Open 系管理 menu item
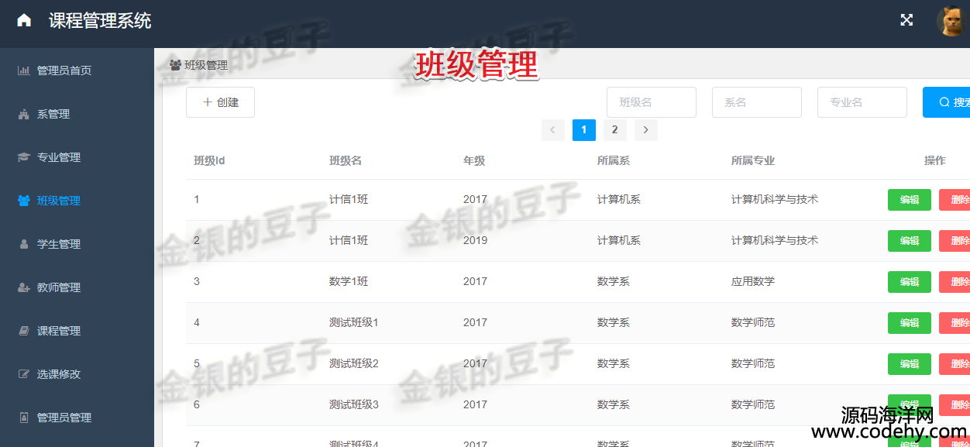 (x=77, y=114)
